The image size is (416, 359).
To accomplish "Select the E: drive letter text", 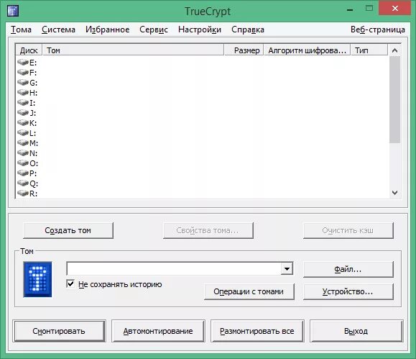I will 33,63.
